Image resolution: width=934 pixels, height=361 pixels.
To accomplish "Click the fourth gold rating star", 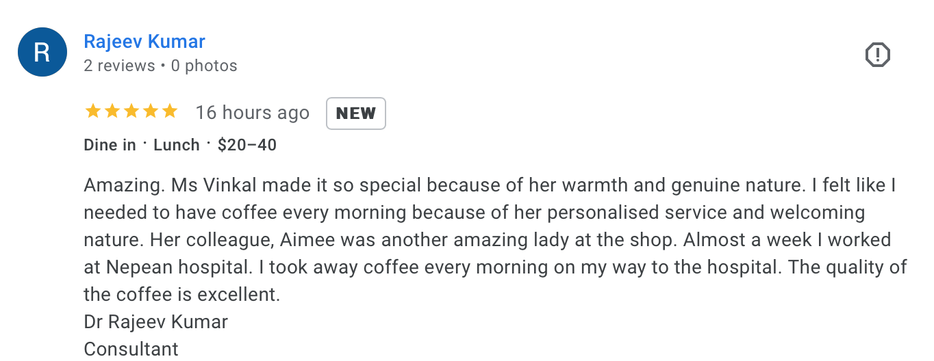I will (150, 111).
